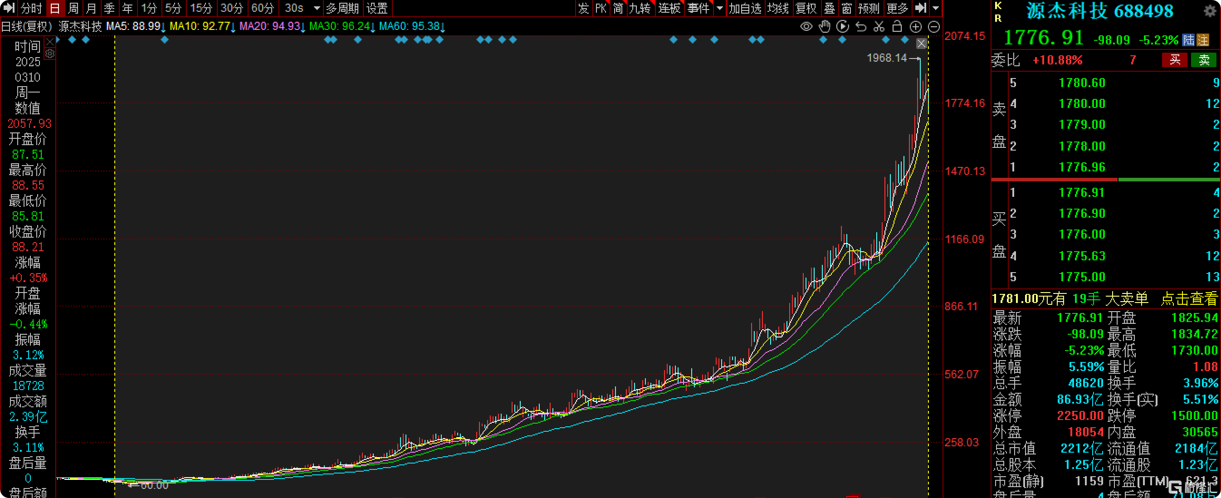The width and height of the screenshot is (1221, 498).
Task: Close the chart overlay X near 1968.14
Action: (922, 44)
